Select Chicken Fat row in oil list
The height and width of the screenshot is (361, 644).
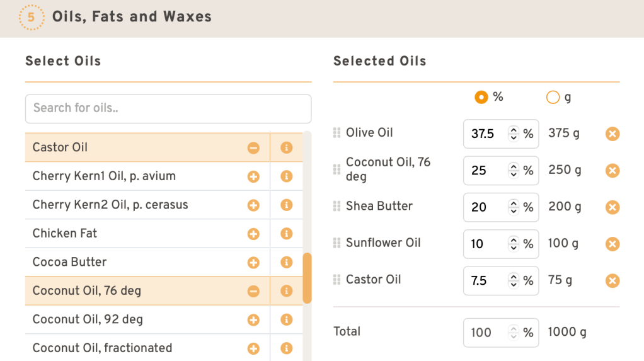point(126,234)
